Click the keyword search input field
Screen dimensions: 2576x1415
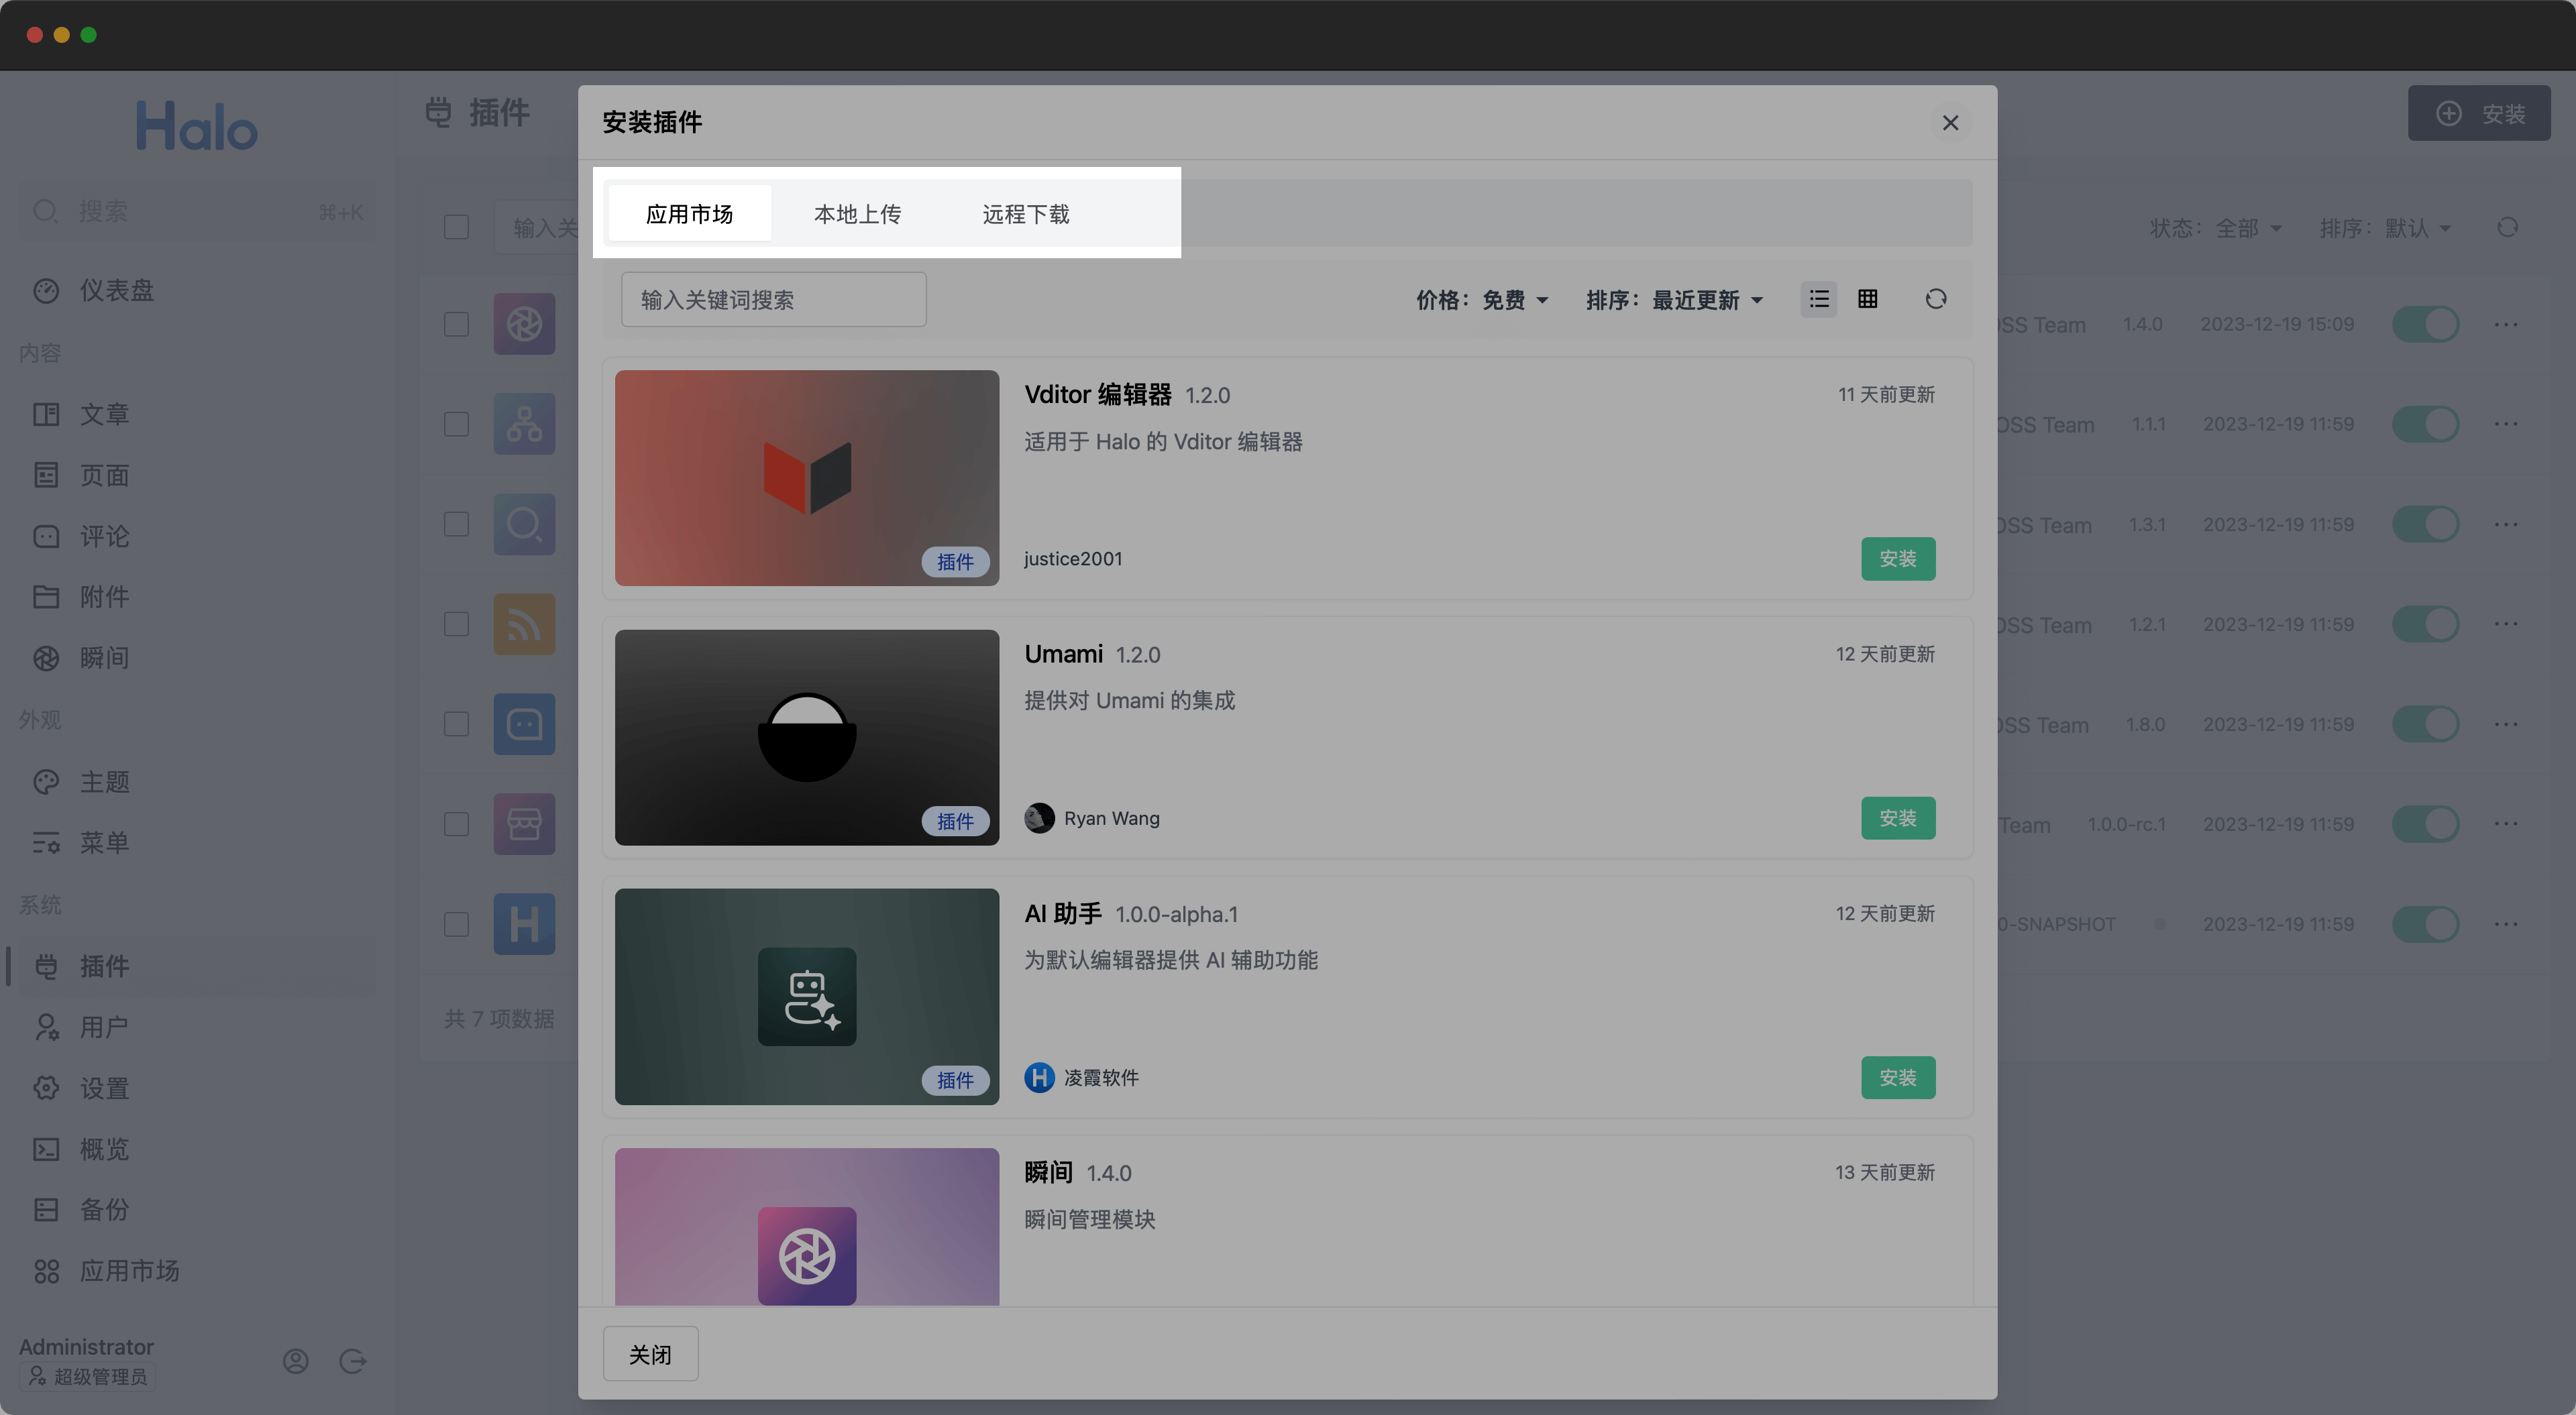773,299
